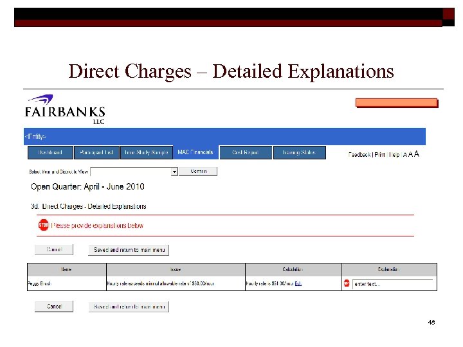Click lower Saved and return to main menu
The width and height of the screenshot is (463, 347).
(x=129, y=307)
